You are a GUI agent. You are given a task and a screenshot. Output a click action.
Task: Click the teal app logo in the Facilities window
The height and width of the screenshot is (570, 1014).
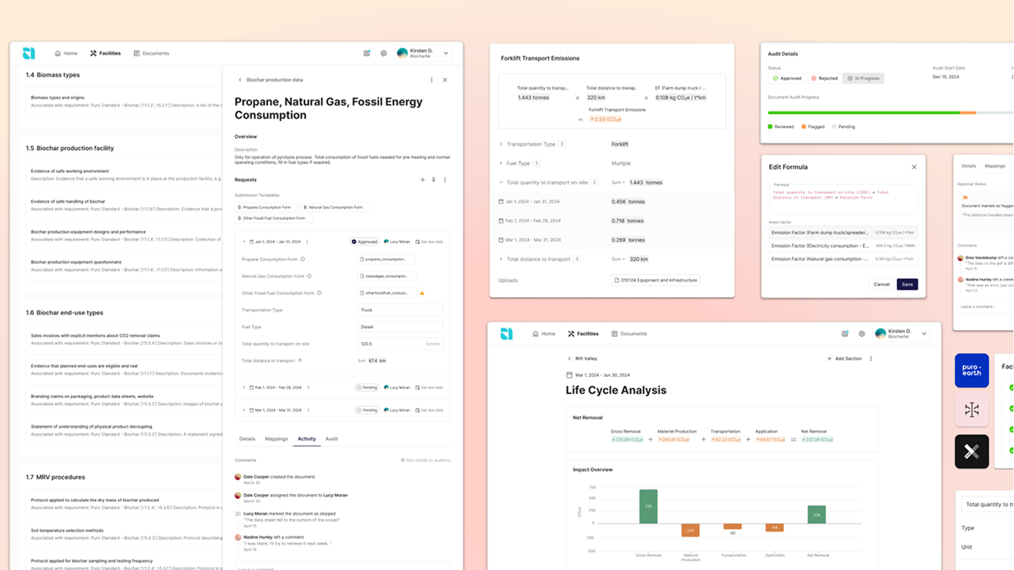click(x=29, y=53)
